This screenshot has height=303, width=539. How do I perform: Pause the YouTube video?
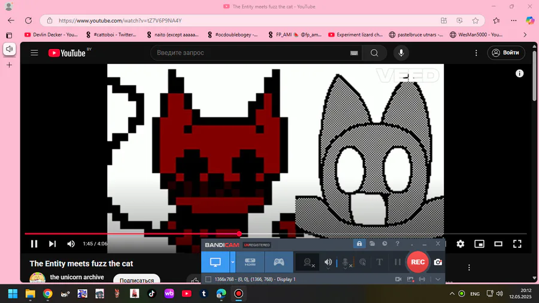(34, 244)
